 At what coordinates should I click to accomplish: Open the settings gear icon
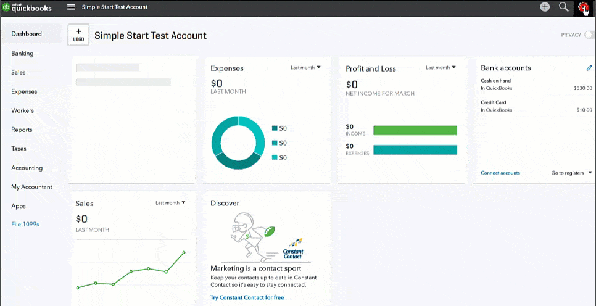coord(583,7)
